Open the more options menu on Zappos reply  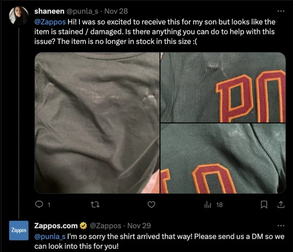pos(281,226)
